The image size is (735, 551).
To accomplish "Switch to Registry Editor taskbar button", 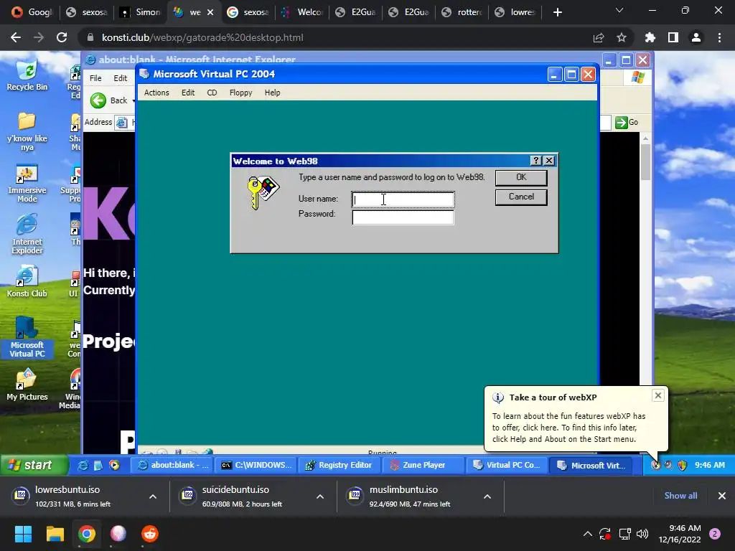I will click(x=340, y=465).
